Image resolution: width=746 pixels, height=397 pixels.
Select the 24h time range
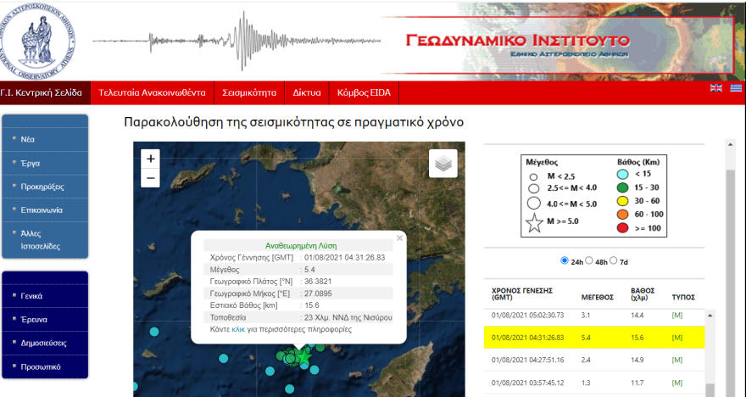(565, 261)
